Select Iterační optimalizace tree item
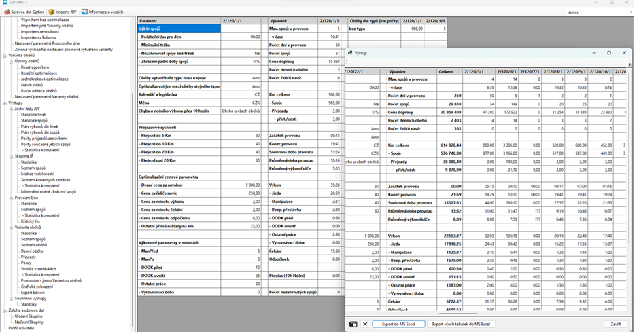This screenshot has width=639, height=332. [x=39, y=73]
